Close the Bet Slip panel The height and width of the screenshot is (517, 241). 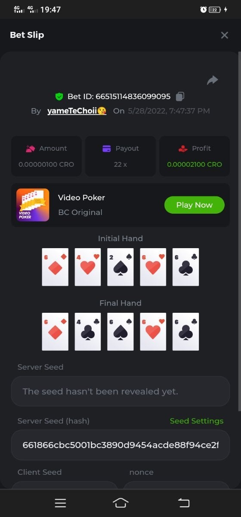pos(224,35)
